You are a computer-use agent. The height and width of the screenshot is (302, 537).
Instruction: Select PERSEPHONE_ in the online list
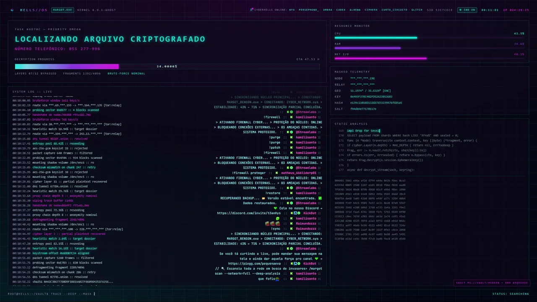pyautogui.click(x=309, y=10)
